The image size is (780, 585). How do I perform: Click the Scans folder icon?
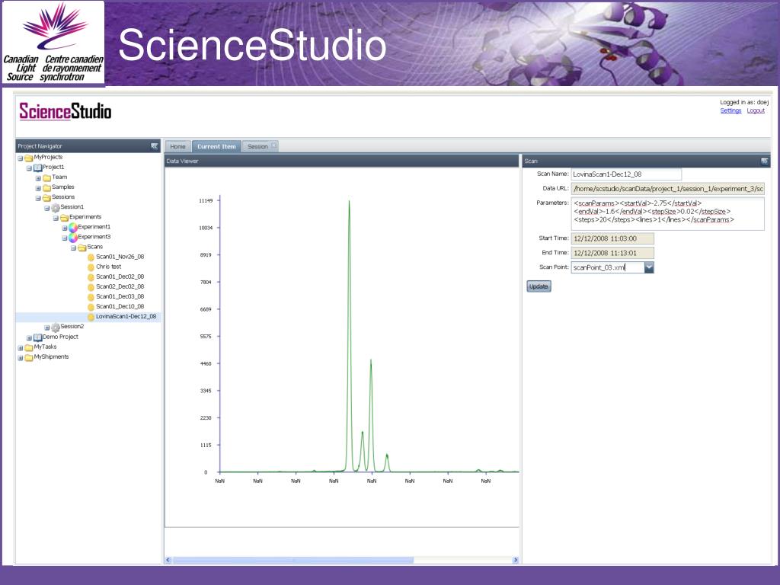pos(82,248)
